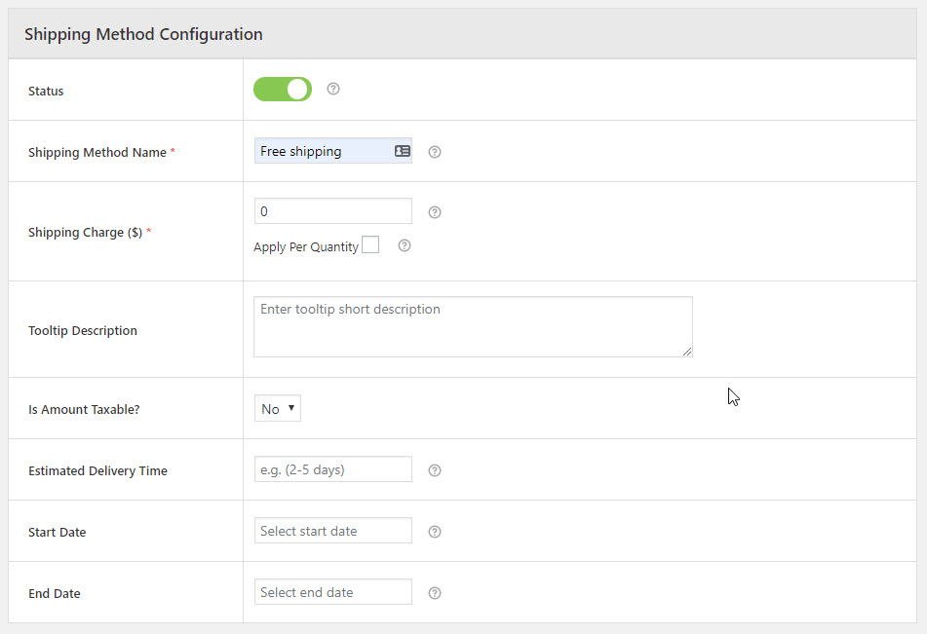This screenshot has width=927, height=634.
Task: Open help icon beside Estimated Delivery Time
Action: point(435,470)
